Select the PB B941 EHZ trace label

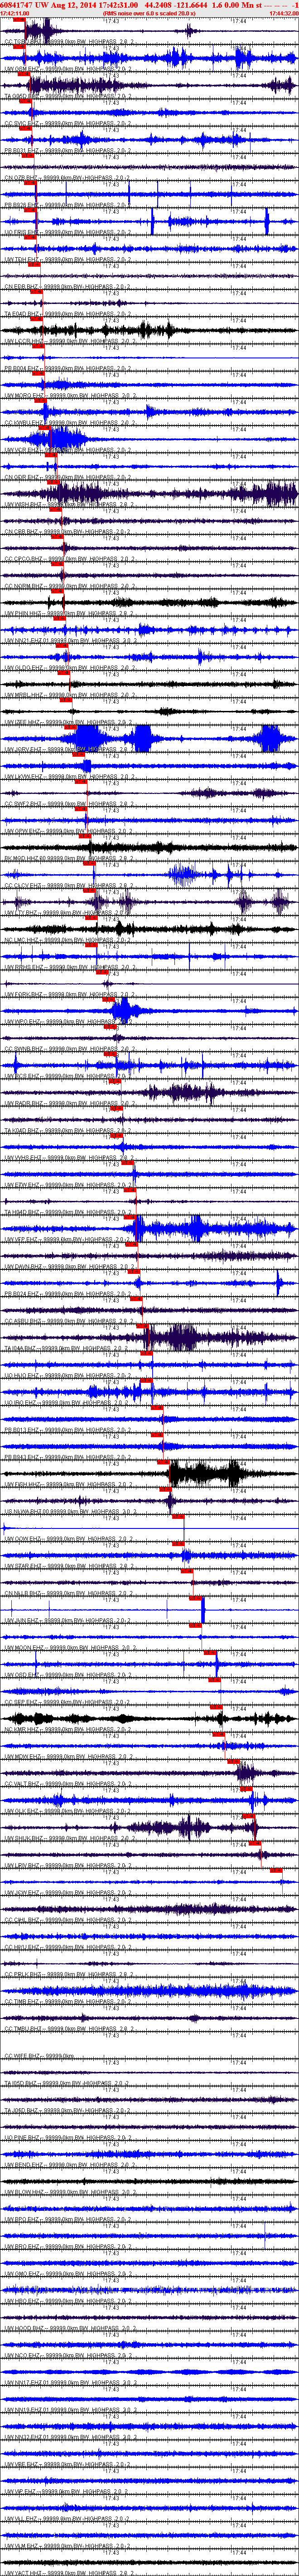67,1457
